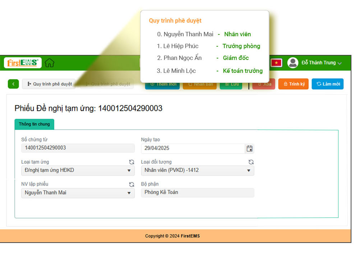The image size is (364, 253).
Task: Expand the Loại tạm ứng dropdown
Action: click(x=129, y=170)
